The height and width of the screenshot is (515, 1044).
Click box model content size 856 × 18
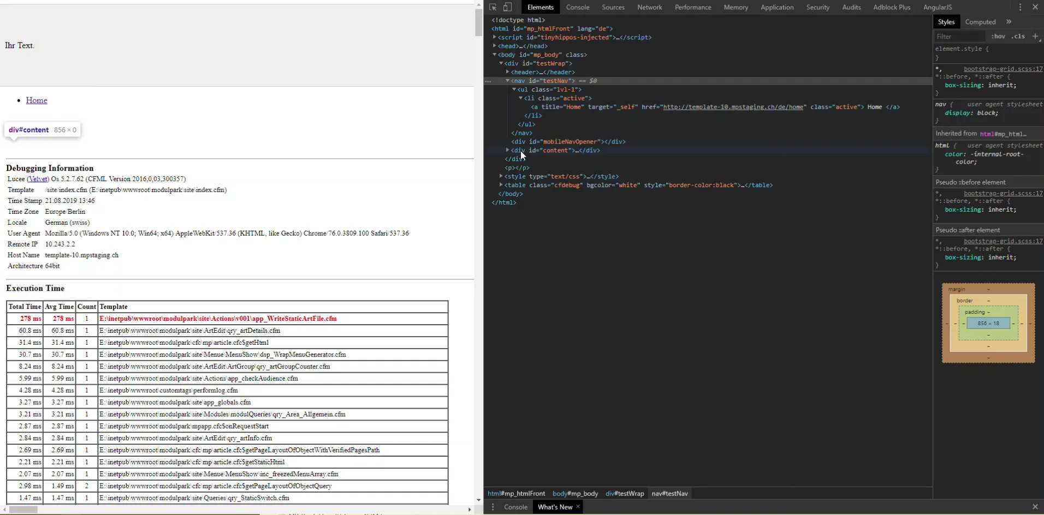[988, 324]
